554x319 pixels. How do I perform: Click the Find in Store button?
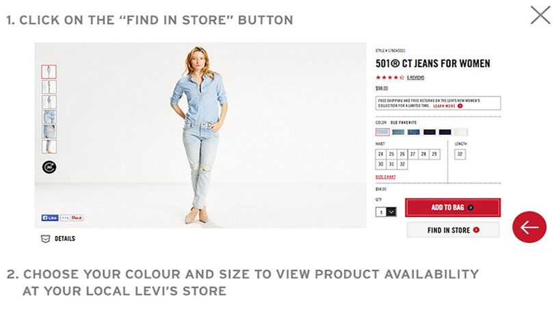click(453, 230)
